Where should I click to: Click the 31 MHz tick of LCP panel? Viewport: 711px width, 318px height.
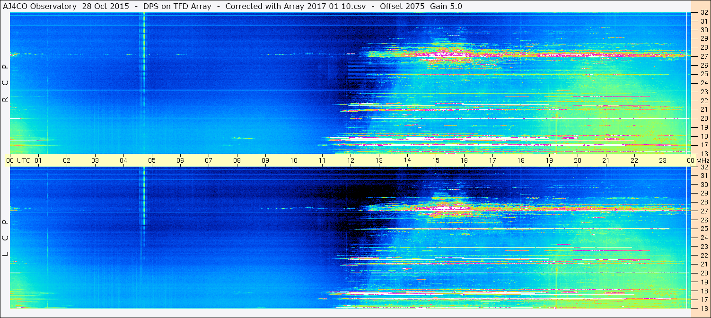coord(703,176)
